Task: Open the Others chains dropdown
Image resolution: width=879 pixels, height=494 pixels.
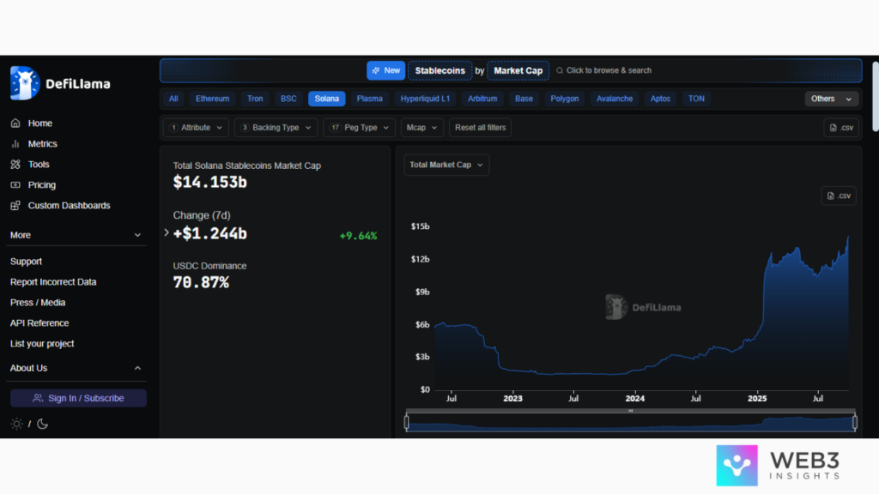Action: (x=831, y=99)
